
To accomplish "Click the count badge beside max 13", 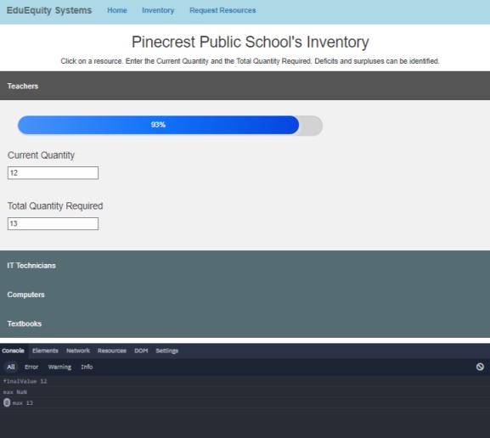I will coord(7,402).
